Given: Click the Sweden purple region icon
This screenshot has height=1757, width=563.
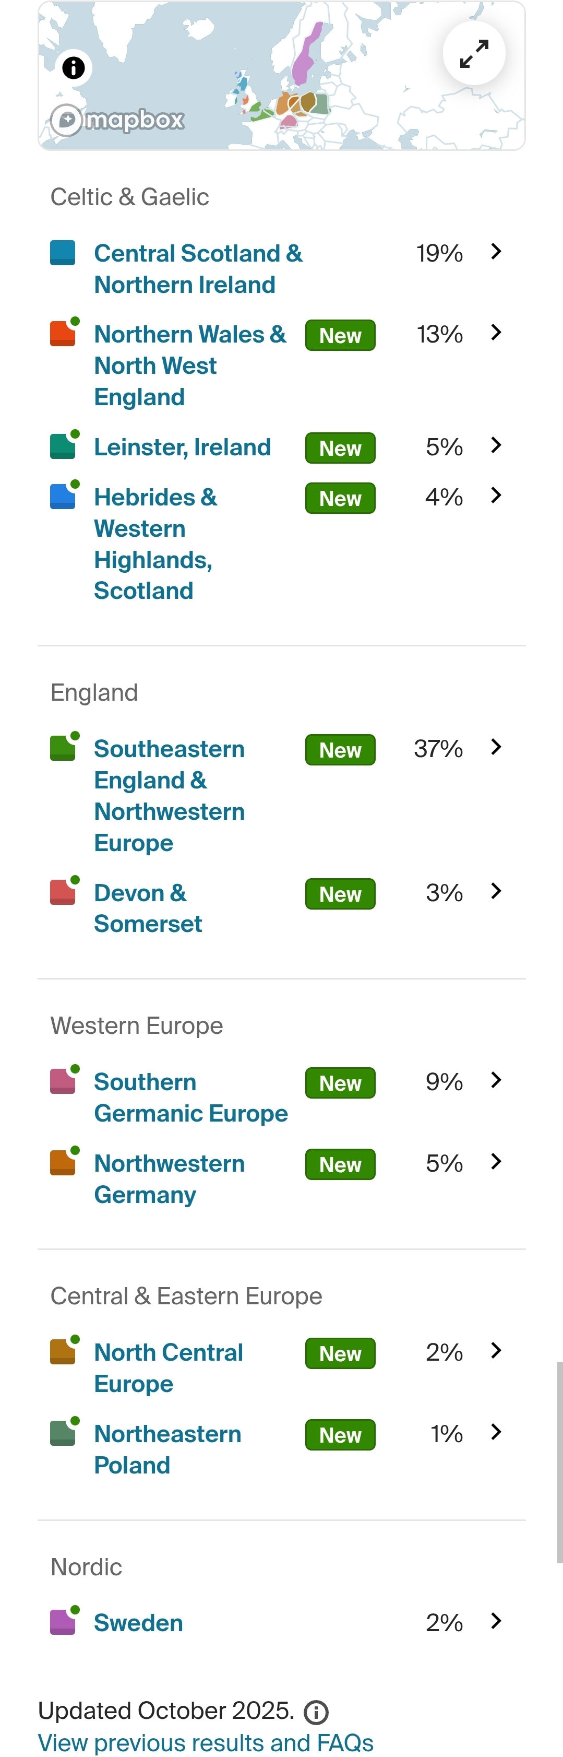Looking at the screenshot, I should 63,1622.
